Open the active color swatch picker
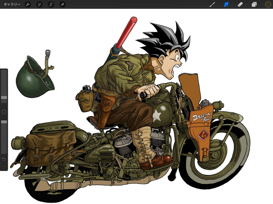273x204 pixels. [x=268, y=4]
